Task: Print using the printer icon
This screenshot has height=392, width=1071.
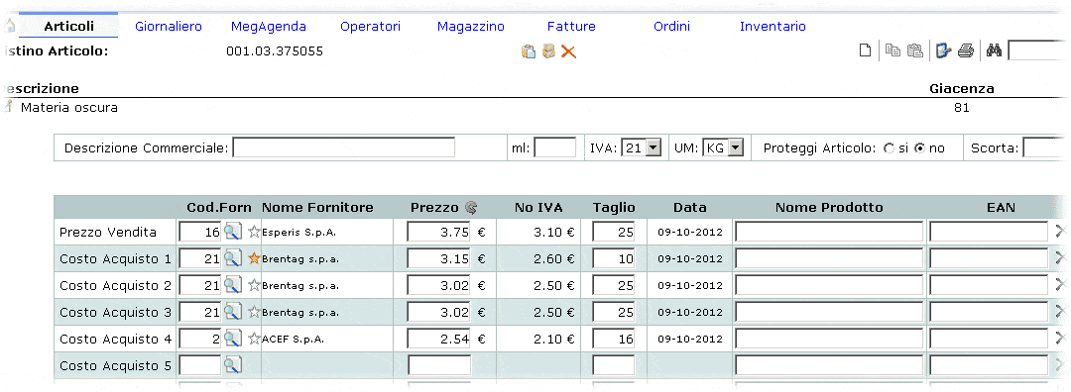Action: [965, 50]
